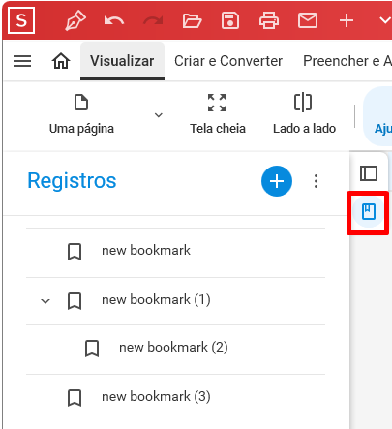Send by email using the envelope icon
Screen dimensions: 392x429
pyautogui.click(x=308, y=21)
